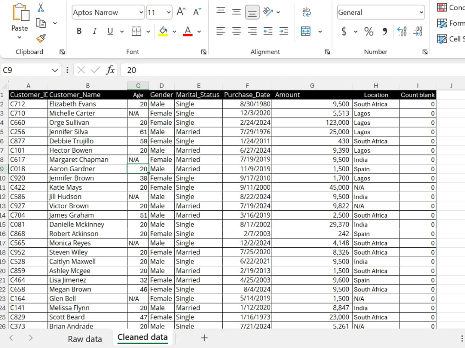Viewport: 465px width, 348px height.
Task: Click the Paste clipboard icon
Action: pos(20,13)
